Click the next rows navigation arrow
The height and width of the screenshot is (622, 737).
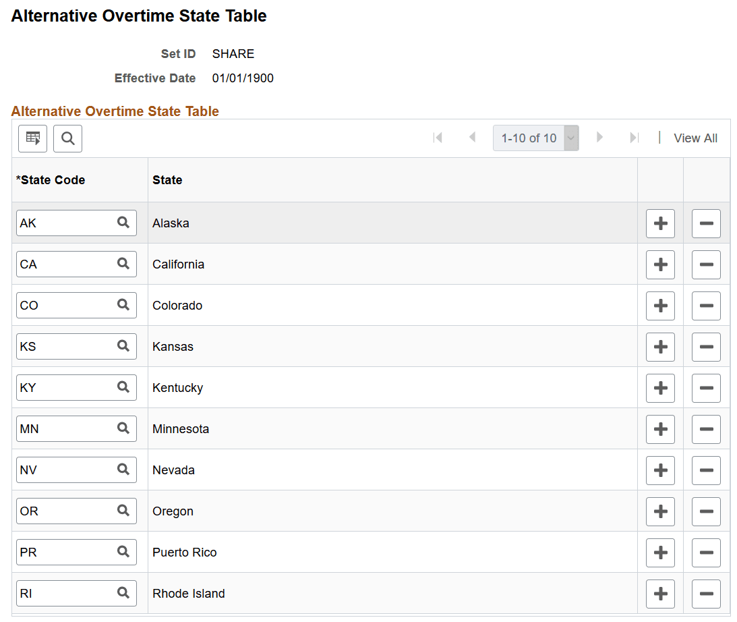tap(599, 138)
